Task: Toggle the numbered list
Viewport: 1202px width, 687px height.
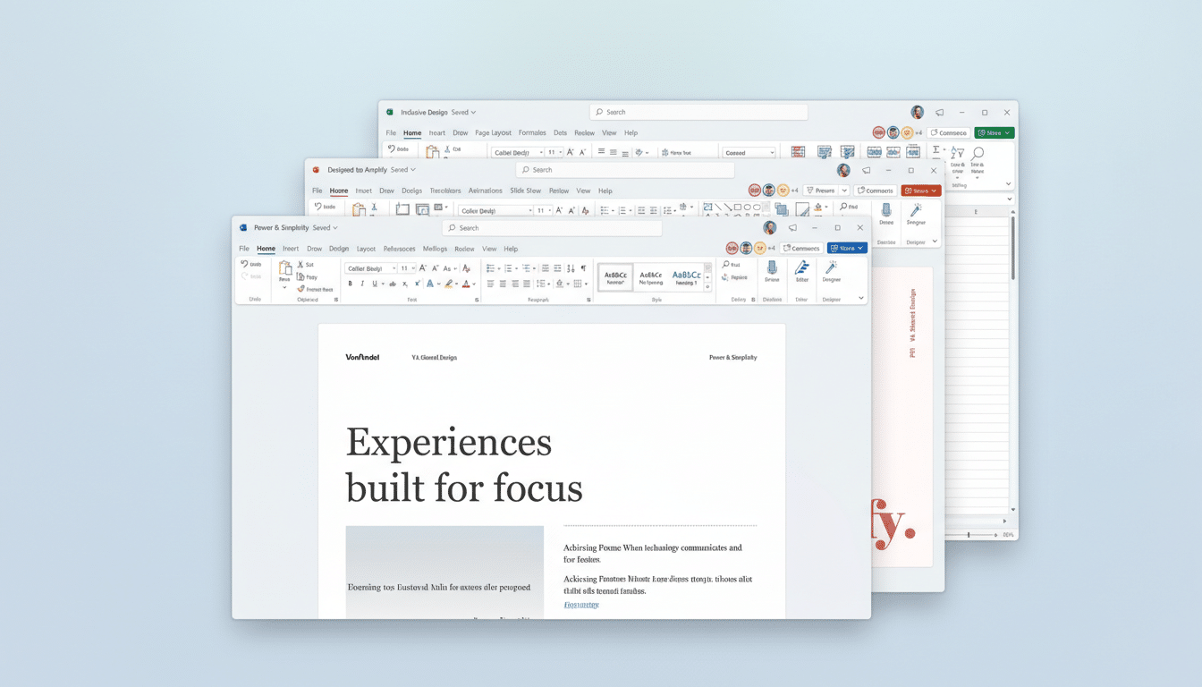Action: click(509, 267)
